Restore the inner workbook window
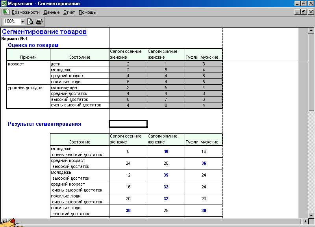The image size is (315, 227). [304, 12]
